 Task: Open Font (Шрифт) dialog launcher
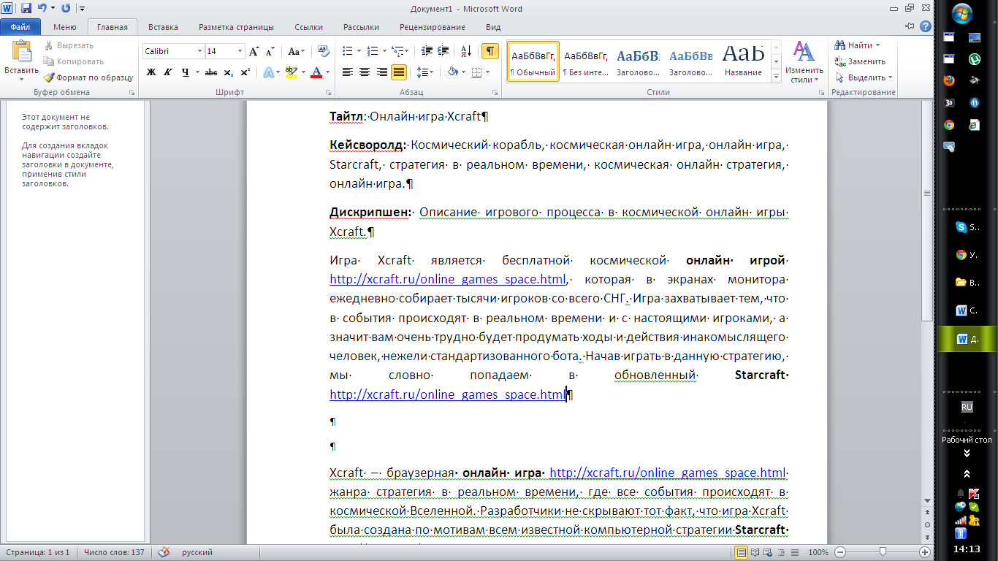tap(329, 93)
